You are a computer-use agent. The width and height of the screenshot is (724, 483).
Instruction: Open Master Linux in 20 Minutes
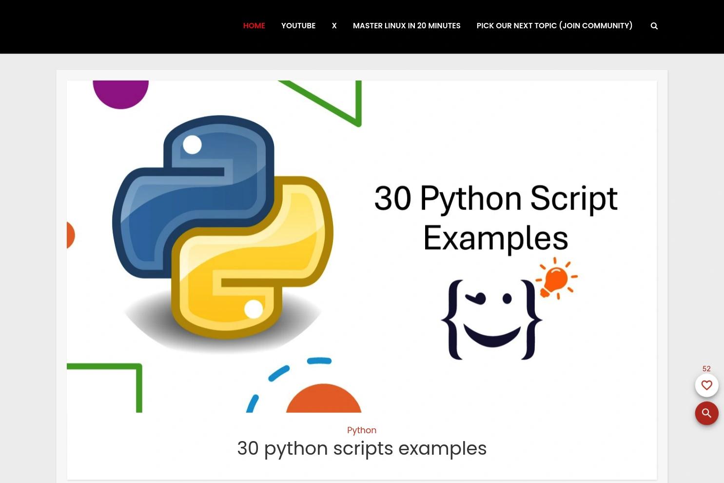coord(407,25)
